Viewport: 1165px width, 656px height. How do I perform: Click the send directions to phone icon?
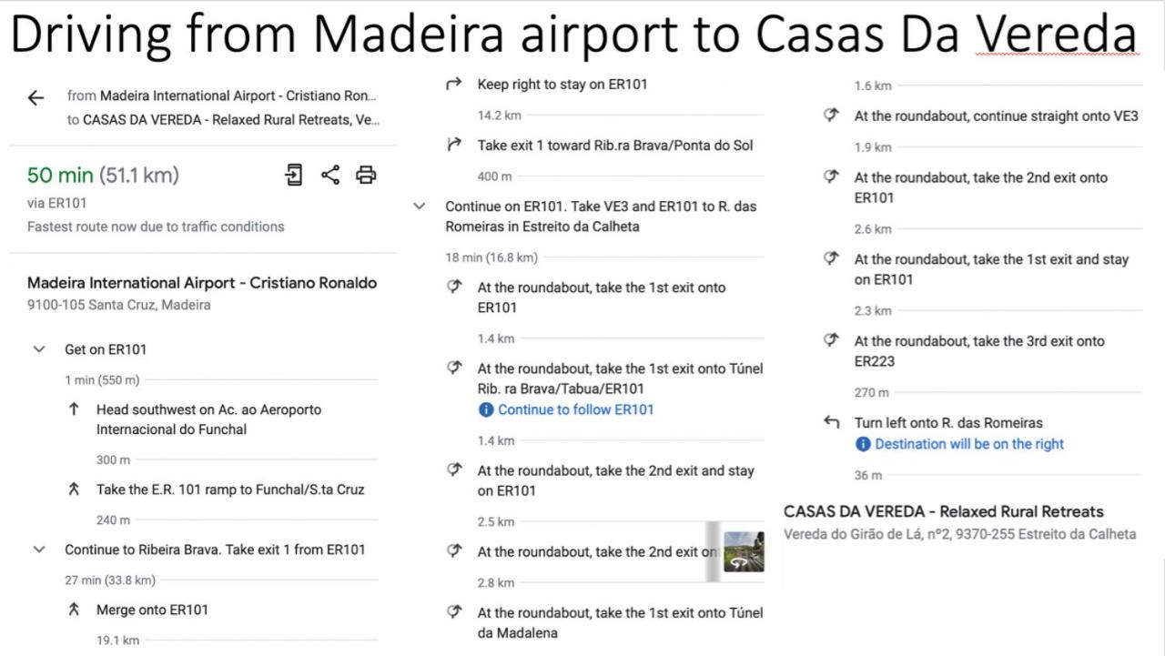coord(293,175)
